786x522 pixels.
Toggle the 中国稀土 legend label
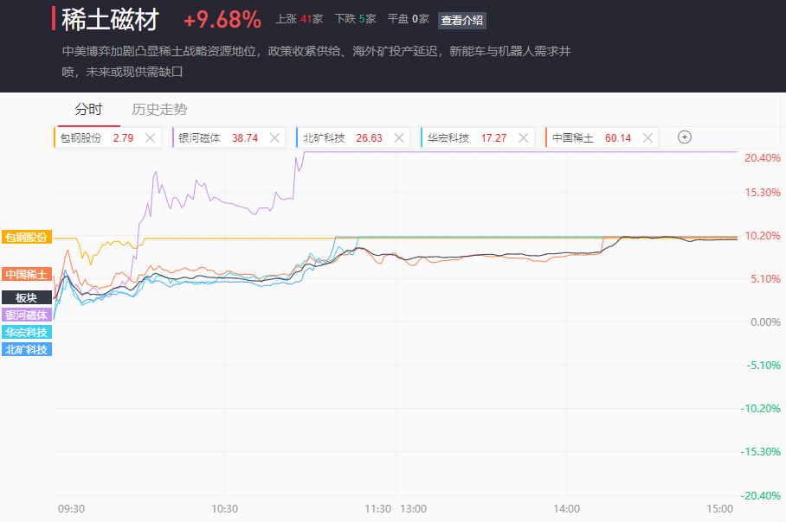point(26,274)
